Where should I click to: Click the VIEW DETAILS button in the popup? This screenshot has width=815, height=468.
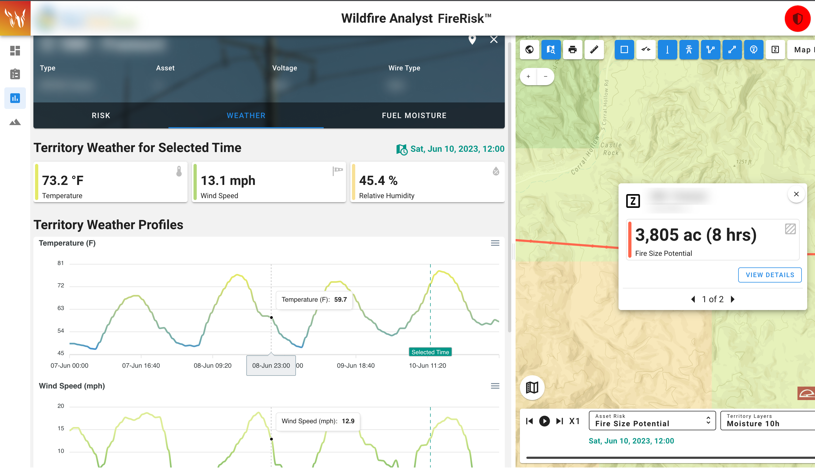(x=770, y=275)
